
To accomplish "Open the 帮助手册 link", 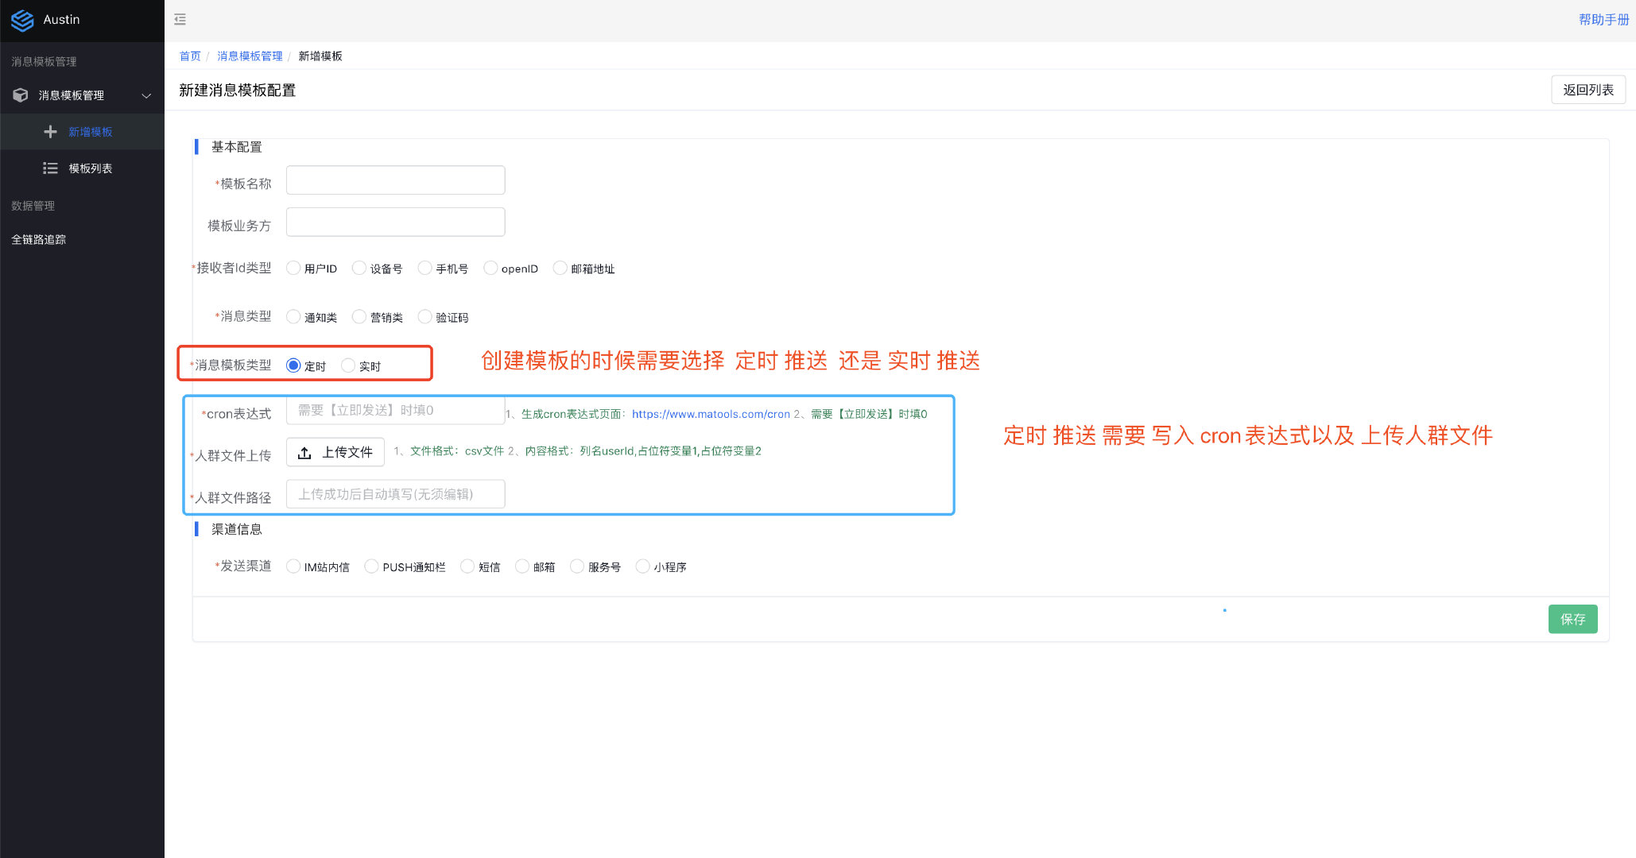I will click(x=1603, y=19).
